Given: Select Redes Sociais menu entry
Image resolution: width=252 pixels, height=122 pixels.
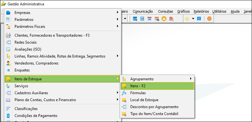Looking at the screenshot, I should coord(62,42).
